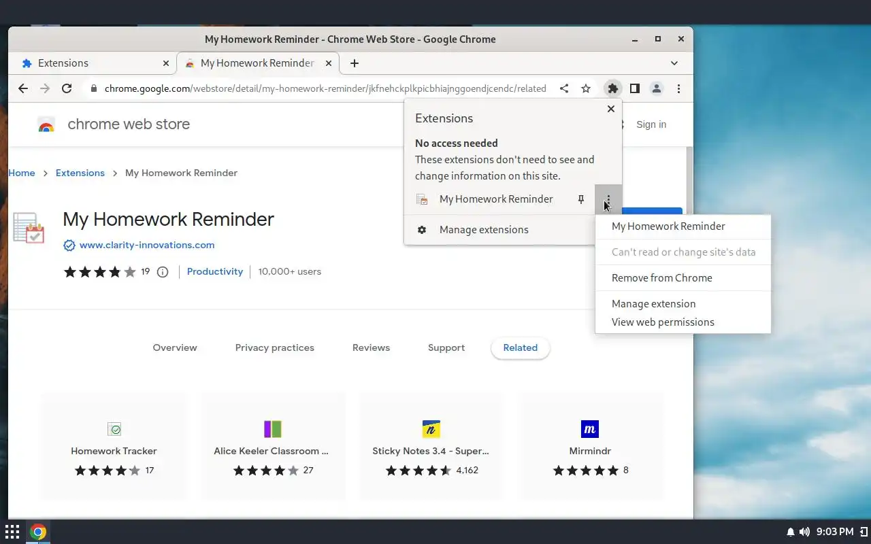This screenshot has height=544, width=871.
Task: Open the Alice Keeler Classroom related extension
Action: tap(273, 446)
